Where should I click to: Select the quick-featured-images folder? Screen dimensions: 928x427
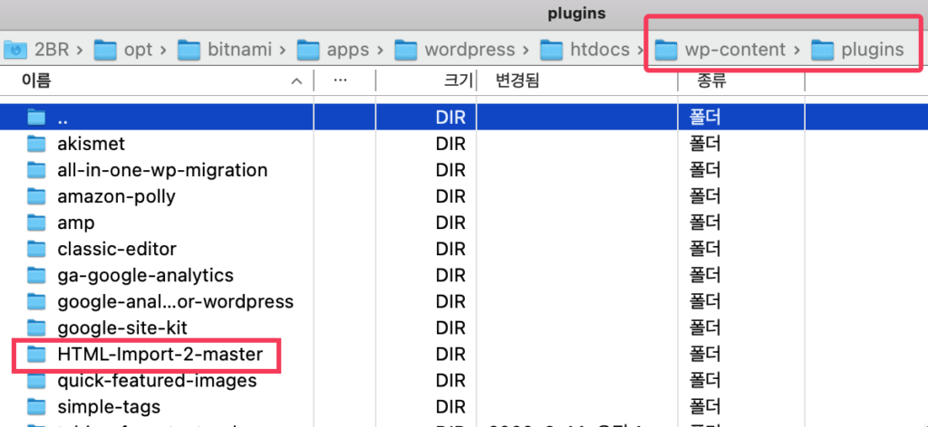coord(157,381)
